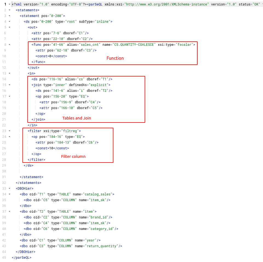
Task: Click line number 45 in the gutter
Action: 4,257
